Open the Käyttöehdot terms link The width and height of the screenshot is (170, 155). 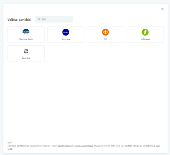pos(64,146)
